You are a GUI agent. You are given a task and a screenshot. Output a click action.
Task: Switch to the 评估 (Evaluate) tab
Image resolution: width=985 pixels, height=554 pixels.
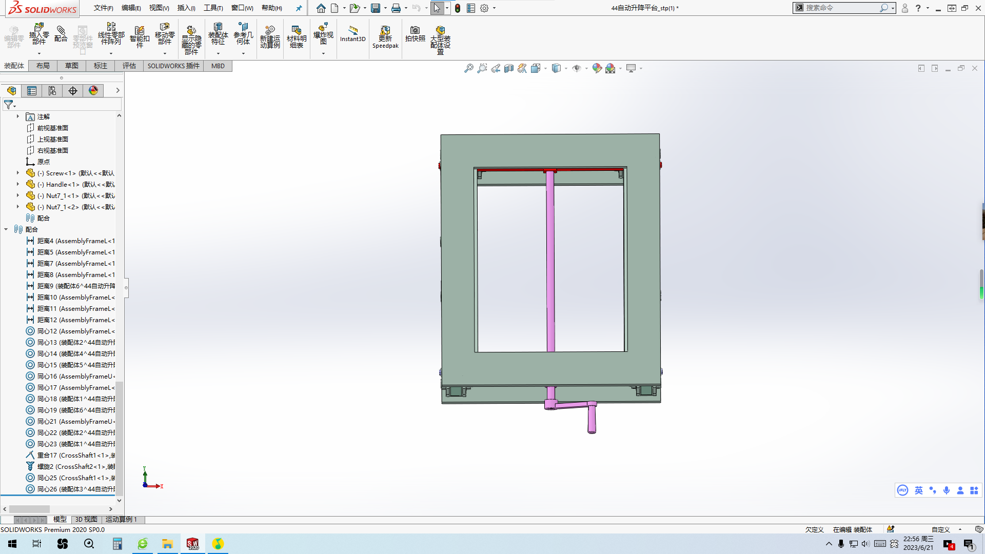pyautogui.click(x=129, y=66)
